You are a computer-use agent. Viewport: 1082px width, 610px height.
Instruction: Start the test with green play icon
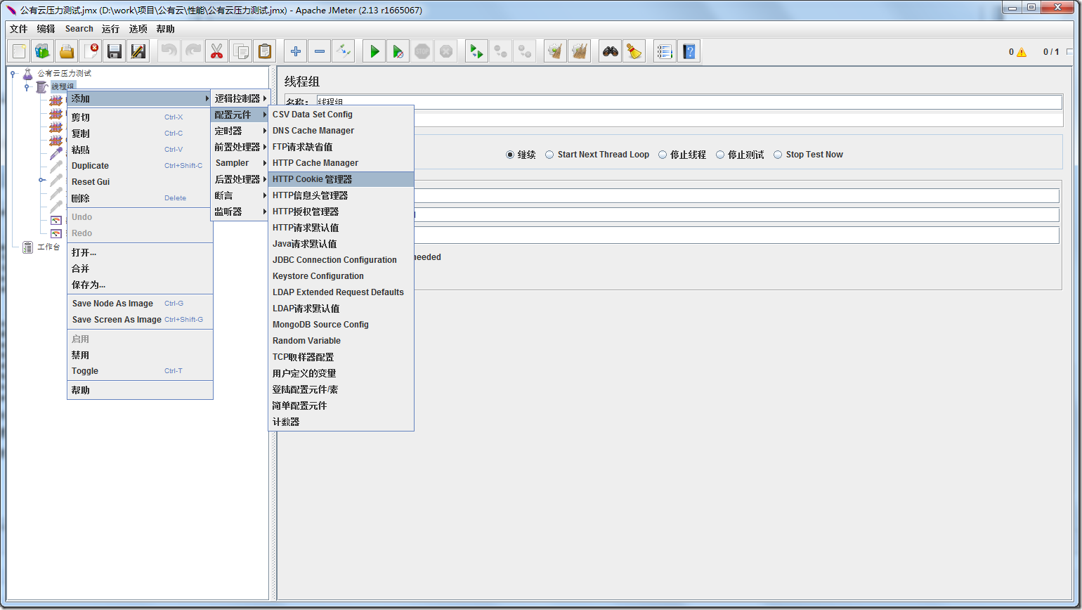point(374,51)
